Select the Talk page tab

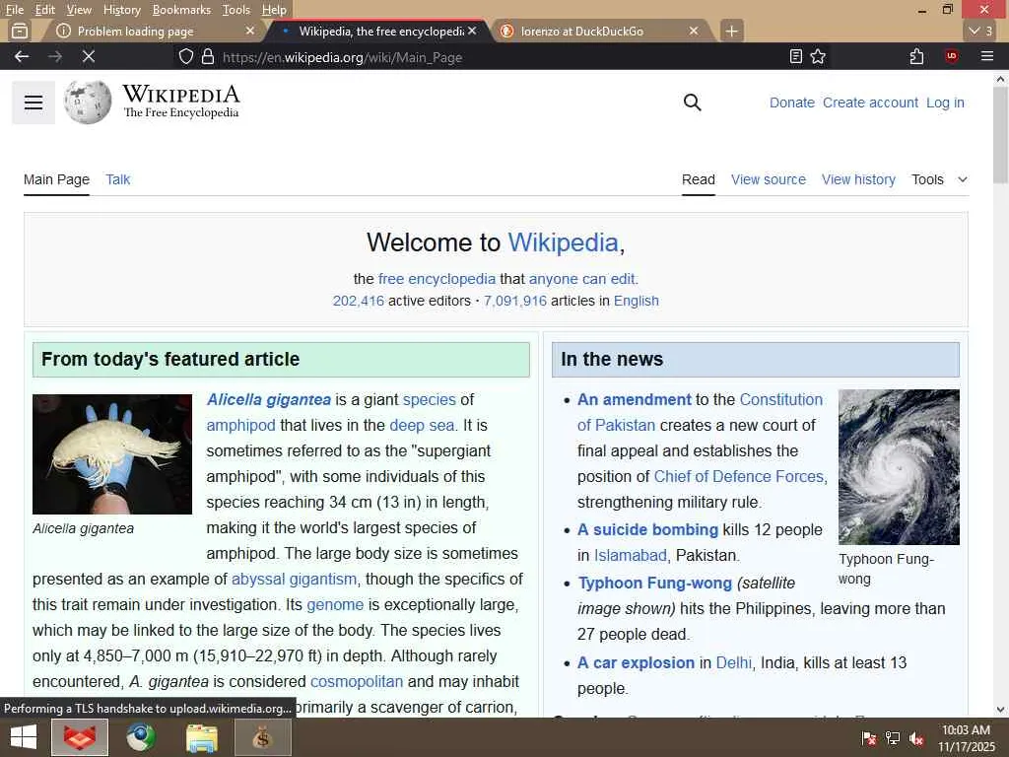[118, 179]
